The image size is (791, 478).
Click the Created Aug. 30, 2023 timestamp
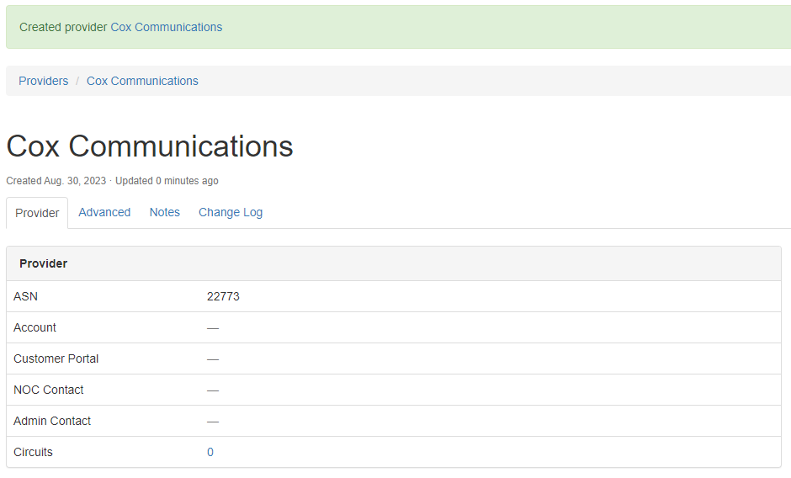click(56, 181)
